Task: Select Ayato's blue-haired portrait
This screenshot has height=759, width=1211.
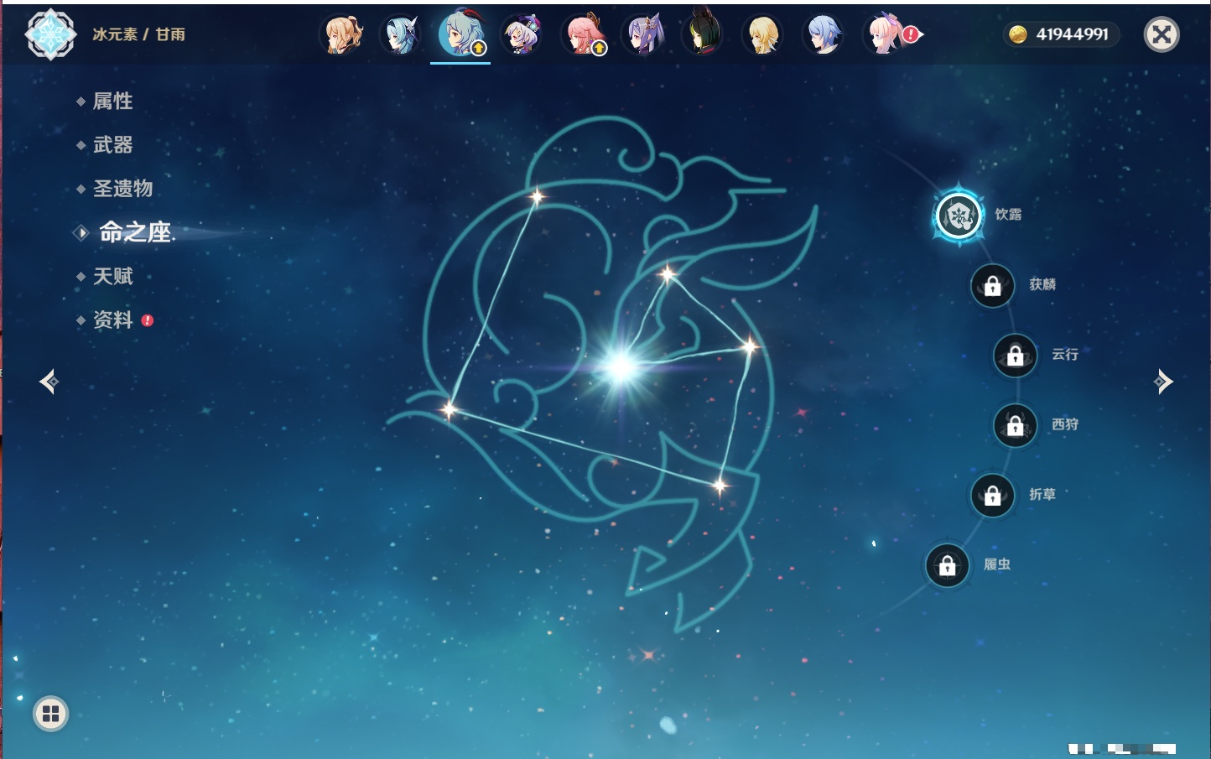Action: click(x=824, y=35)
